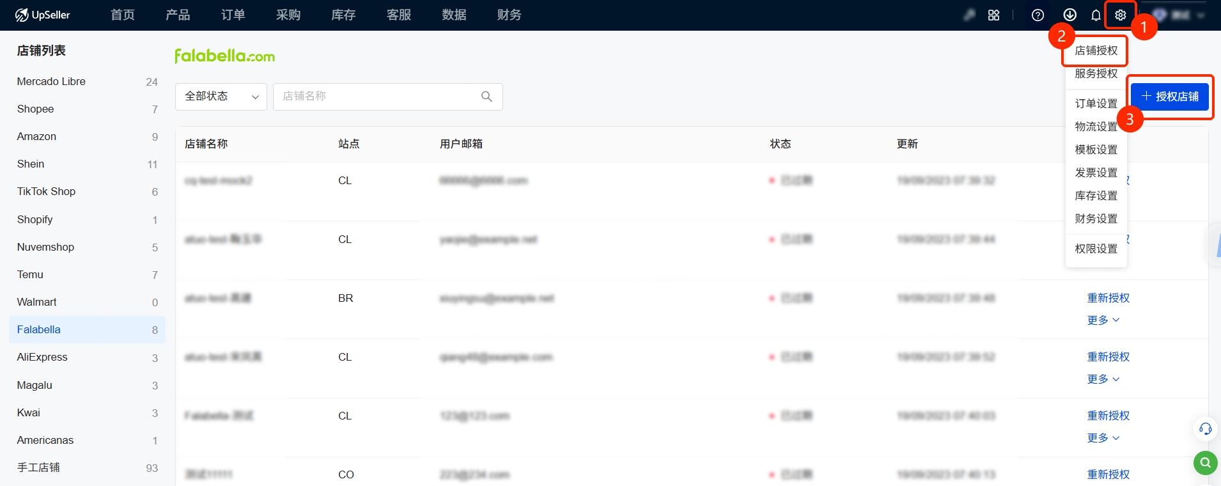
Task: Select 财务设置 in settings menu
Action: pos(1096,219)
